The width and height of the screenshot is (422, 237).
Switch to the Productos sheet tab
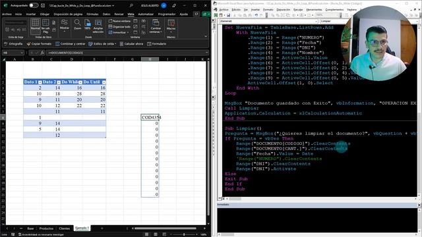click(x=46, y=228)
